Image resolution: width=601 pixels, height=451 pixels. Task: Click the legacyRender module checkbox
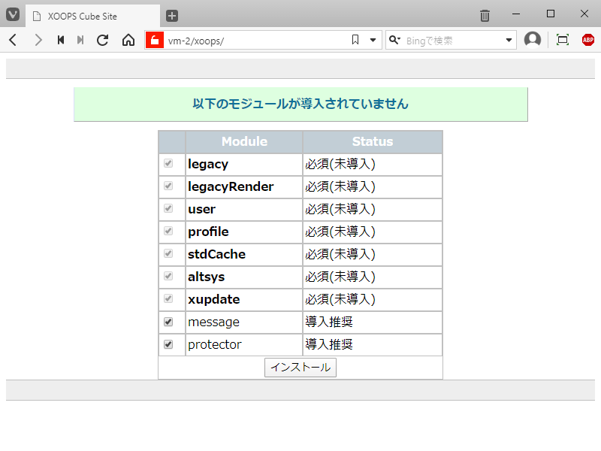point(168,186)
